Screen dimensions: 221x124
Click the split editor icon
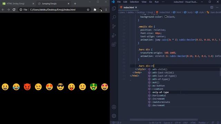point(212,7)
